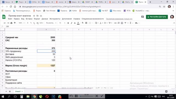Screen dimensions: 176x99
Task: Select the Средний чек cell
Action: 21,37
